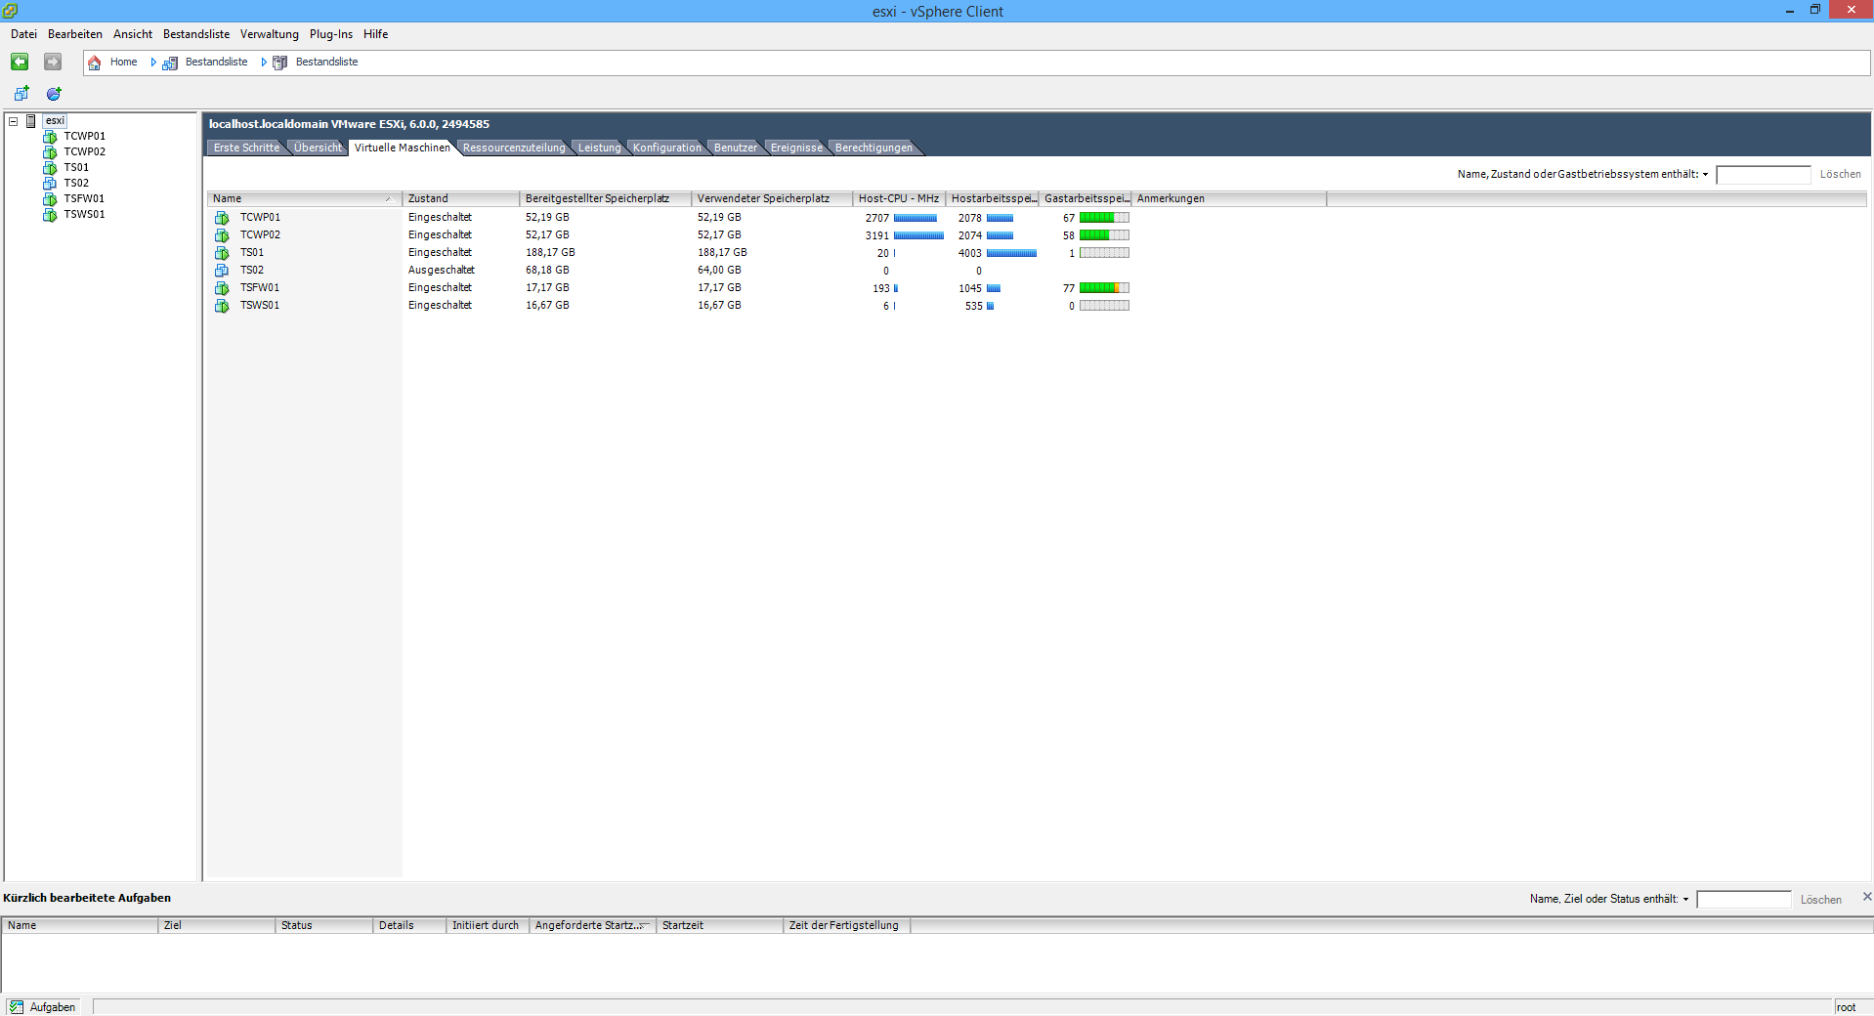The width and height of the screenshot is (1874, 1016).
Task: Switch to Benutzer tab
Action: click(x=735, y=148)
